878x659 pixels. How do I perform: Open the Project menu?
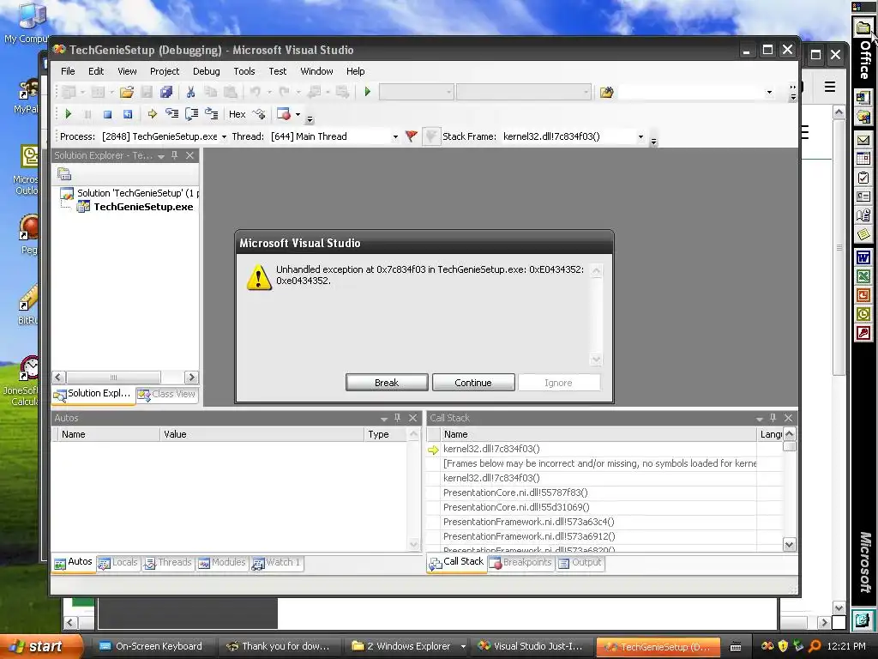165,71
